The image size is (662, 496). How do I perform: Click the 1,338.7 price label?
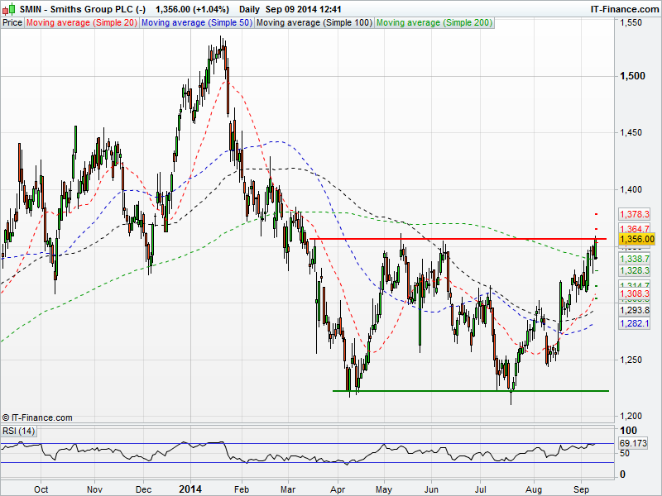point(634,259)
